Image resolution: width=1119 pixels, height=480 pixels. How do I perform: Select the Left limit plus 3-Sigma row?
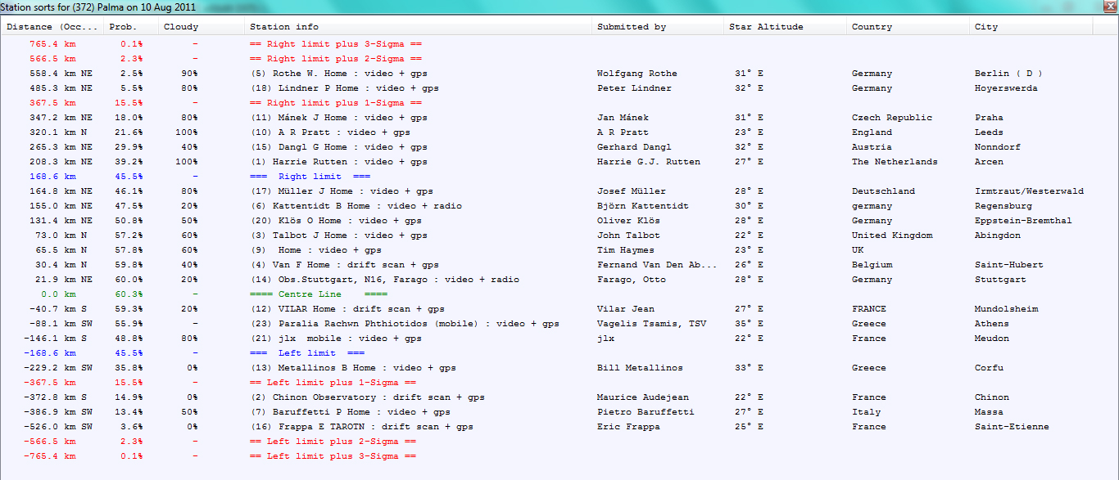coord(547,456)
